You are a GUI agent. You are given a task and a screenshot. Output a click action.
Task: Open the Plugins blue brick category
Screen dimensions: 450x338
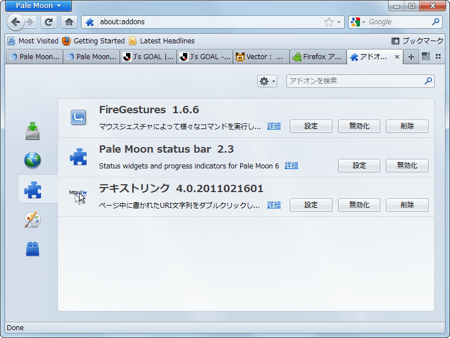click(33, 248)
